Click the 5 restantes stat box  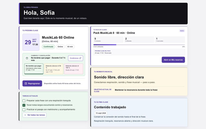[x=108, y=40]
